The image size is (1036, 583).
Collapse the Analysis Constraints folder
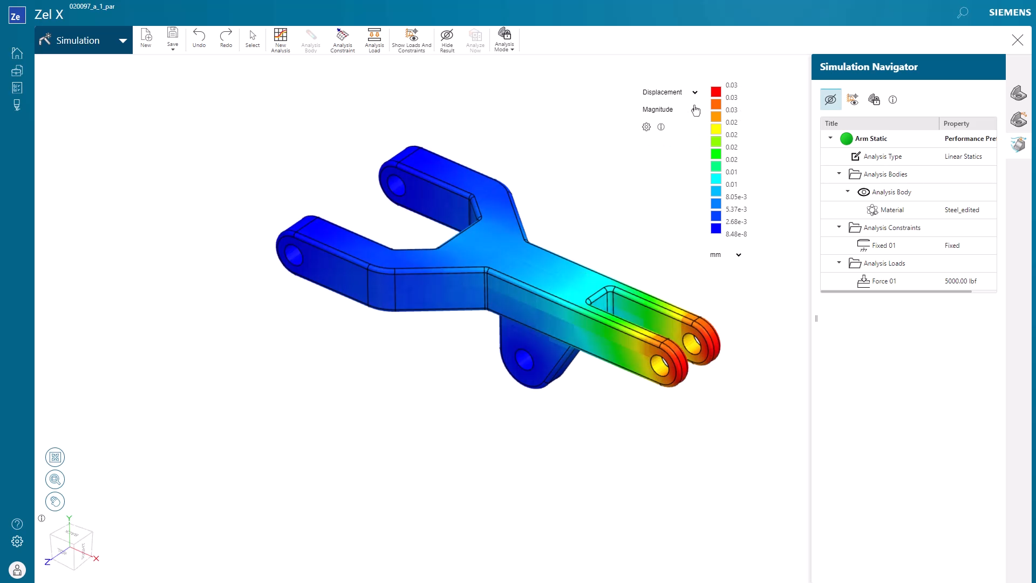pos(839,227)
